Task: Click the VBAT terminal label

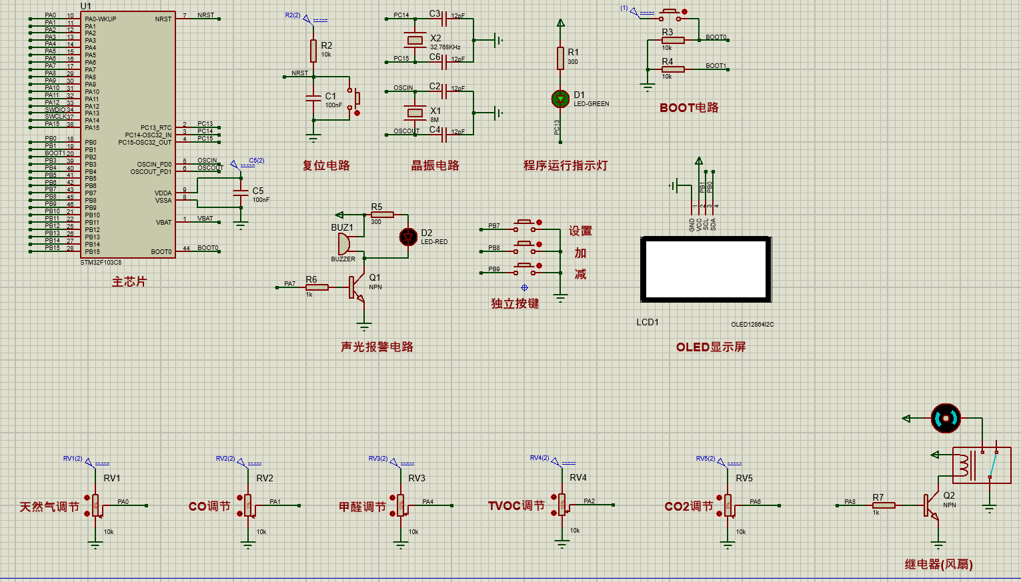Action: (205, 219)
